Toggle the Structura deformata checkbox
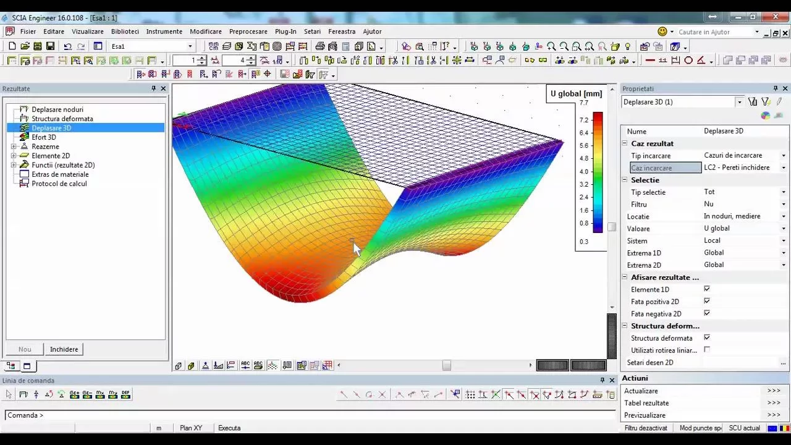 707,337
